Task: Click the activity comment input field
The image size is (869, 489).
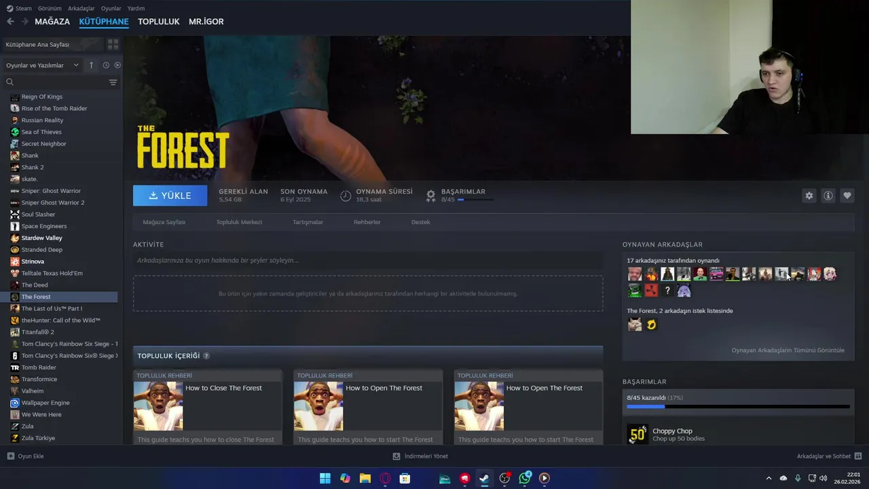Action: click(368, 260)
